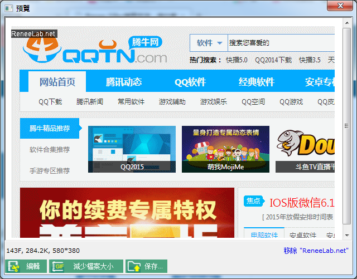The width and height of the screenshot is (357, 279).
Task: Click the 編輯 edit button
Action: (x=26, y=266)
